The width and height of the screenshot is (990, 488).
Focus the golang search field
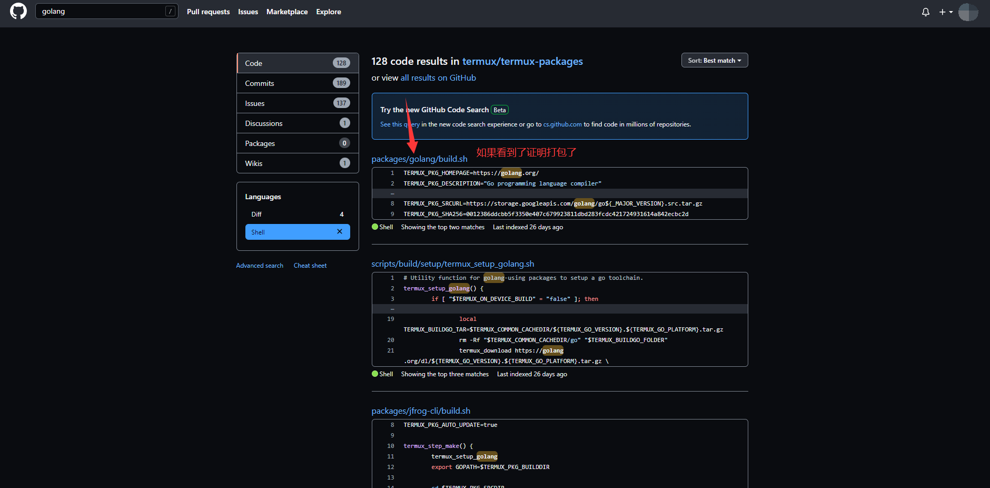click(x=106, y=11)
